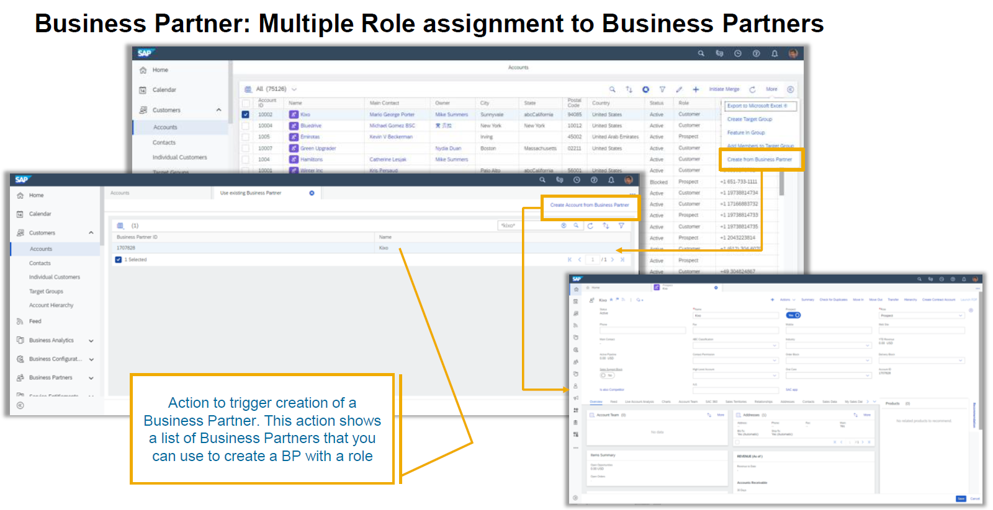Screen dimensions: 993x510
Task: Click home icon in Kixo detail window sidebar
Action: (x=576, y=289)
